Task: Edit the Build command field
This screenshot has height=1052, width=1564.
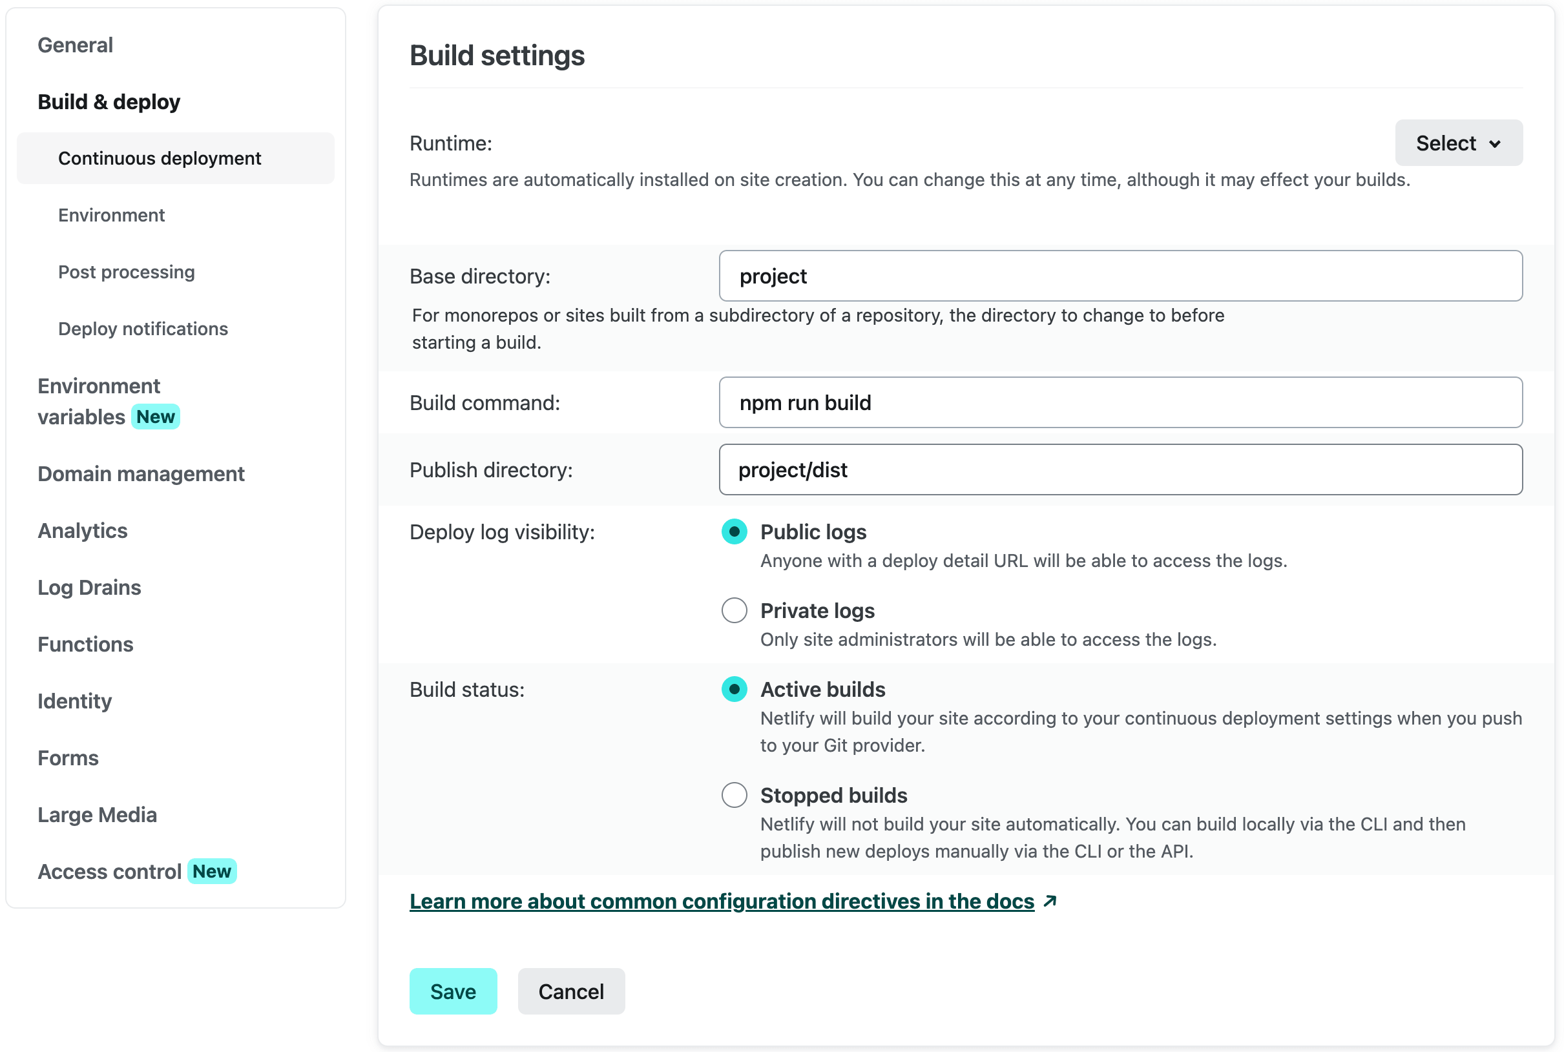Action: [x=1120, y=402]
